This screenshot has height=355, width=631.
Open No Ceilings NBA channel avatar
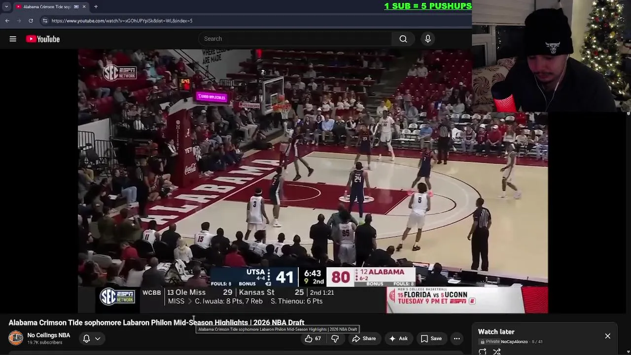[16, 338]
